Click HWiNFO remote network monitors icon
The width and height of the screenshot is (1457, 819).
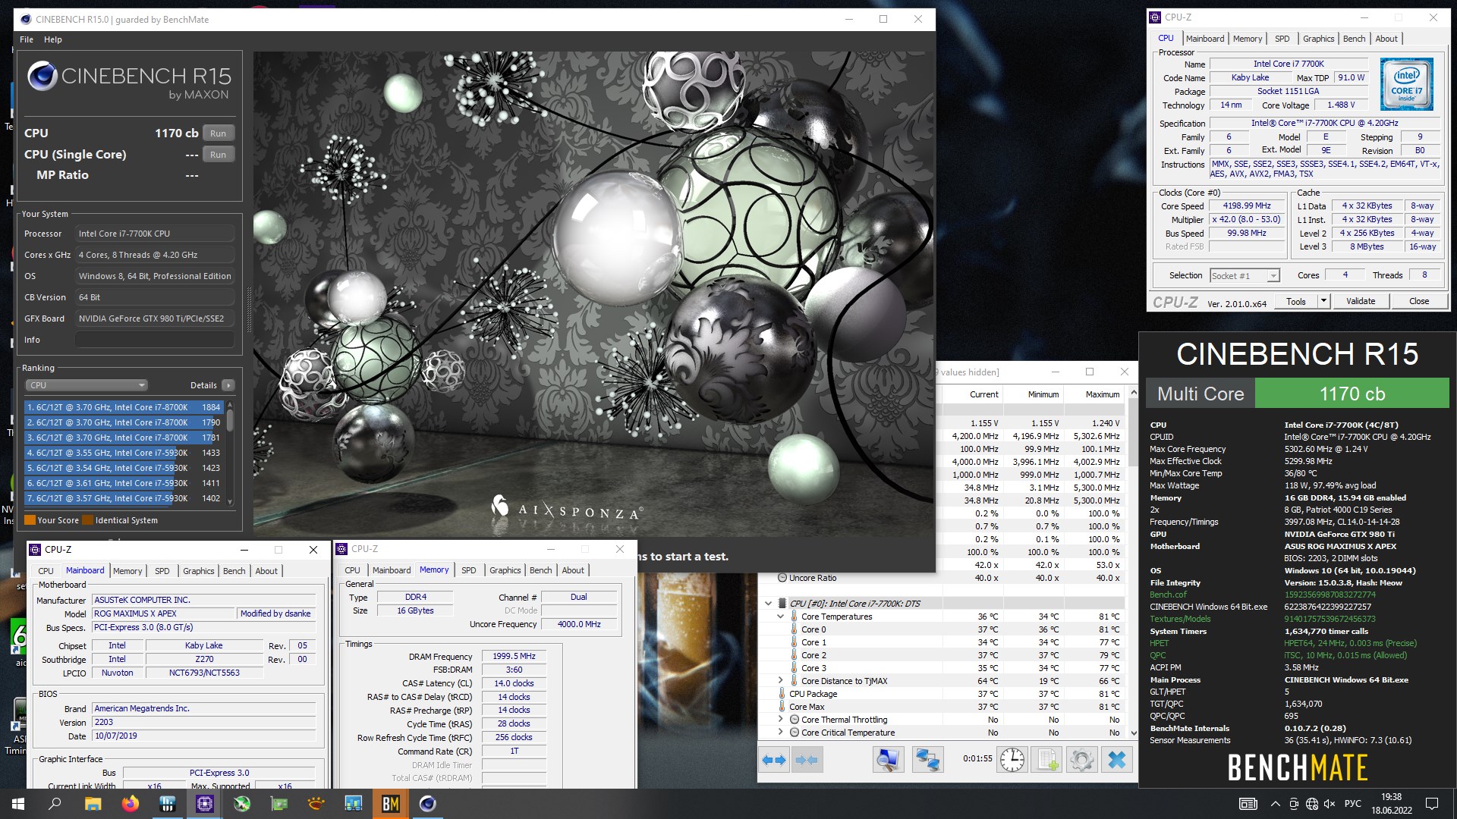927,759
